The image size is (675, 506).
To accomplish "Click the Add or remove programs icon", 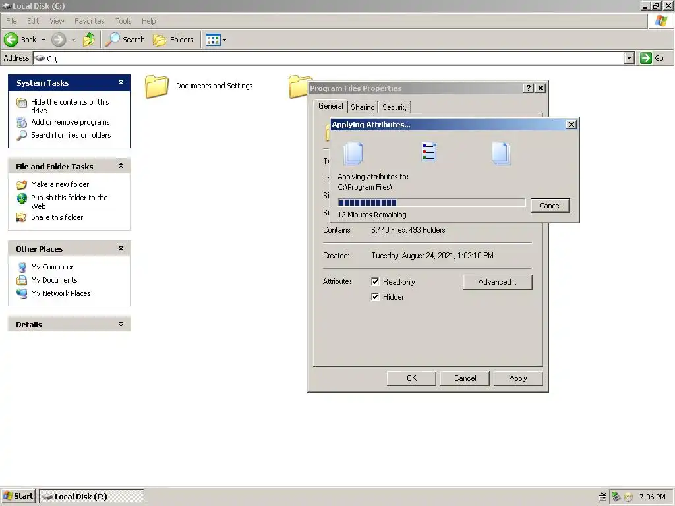I will coord(22,123).
